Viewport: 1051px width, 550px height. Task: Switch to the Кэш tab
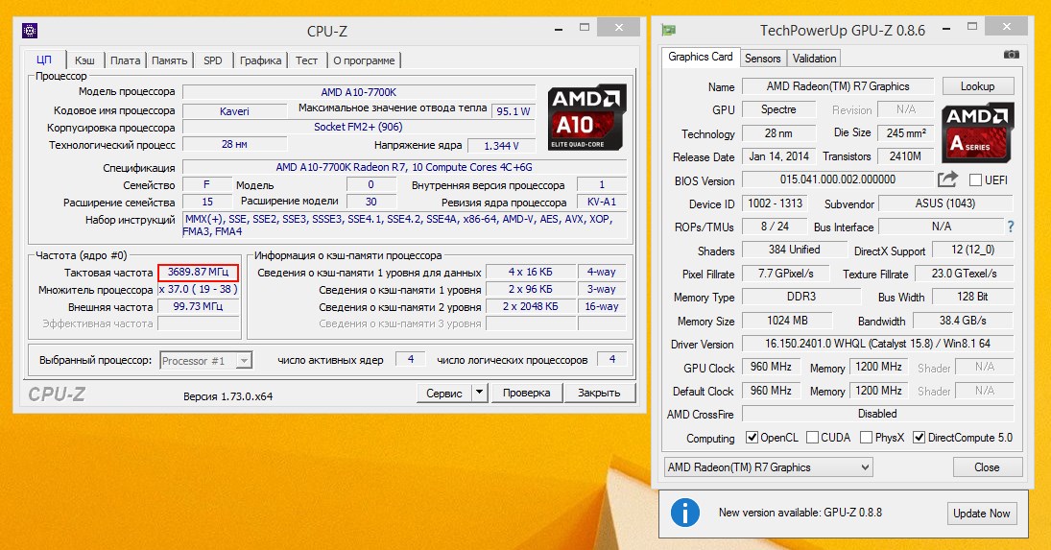point(84,60)
